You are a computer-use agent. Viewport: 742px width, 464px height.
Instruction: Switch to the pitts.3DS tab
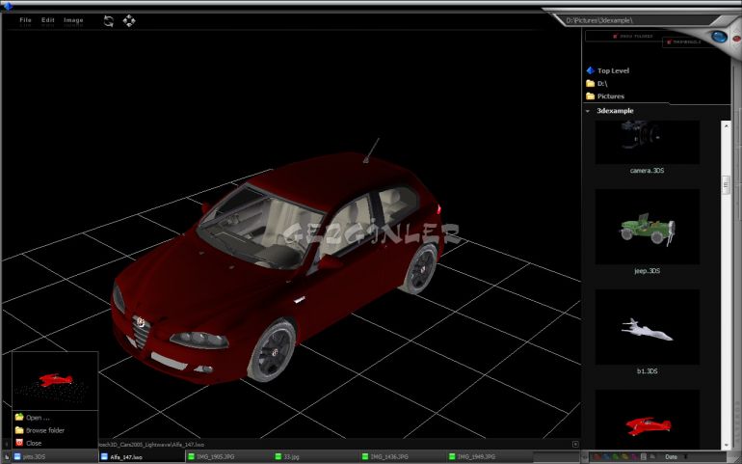click(x=54, y=457)
